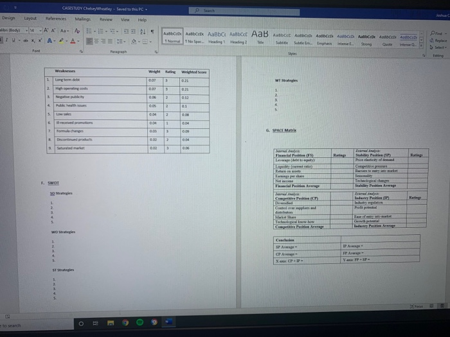Decrease paragraph indent
This screenshot has width=450, height=337.
pyautogui.click(x=126, y=31)
